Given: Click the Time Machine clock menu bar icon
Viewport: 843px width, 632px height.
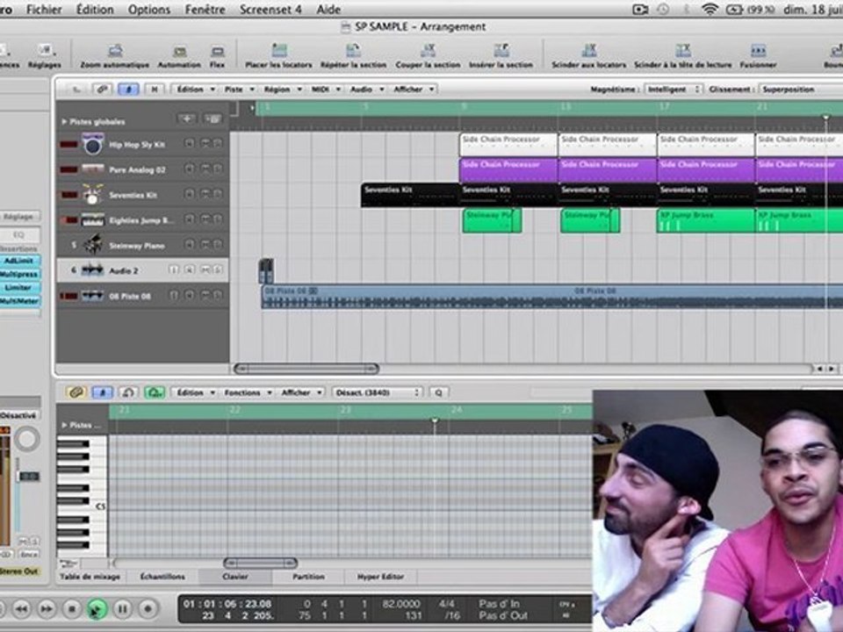Looking at the screenshot, I should click(664, 9).
